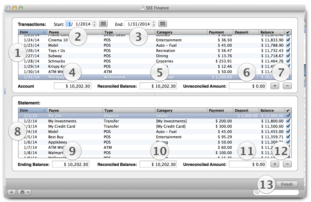Click the Statement checkmark column header
Image resolution: width=311 pixels, height=202 pixels.
[288, 110]
